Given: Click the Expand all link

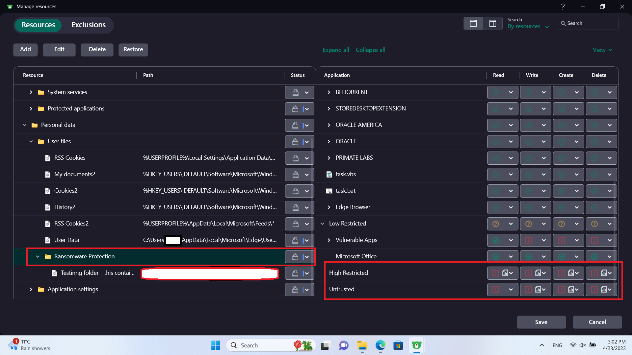Looking at the screenshot, I should tap(336, 50).
